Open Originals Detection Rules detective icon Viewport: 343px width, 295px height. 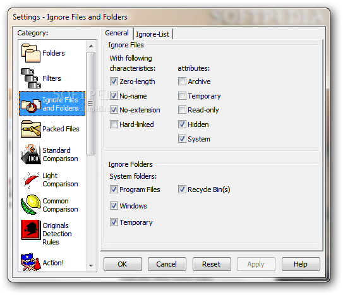click(30, 229)
